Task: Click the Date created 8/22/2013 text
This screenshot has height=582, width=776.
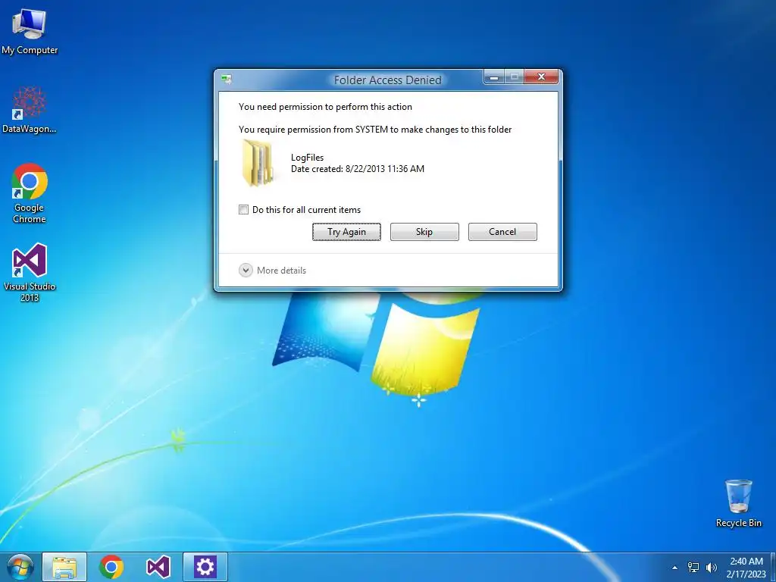Action: 358,169
